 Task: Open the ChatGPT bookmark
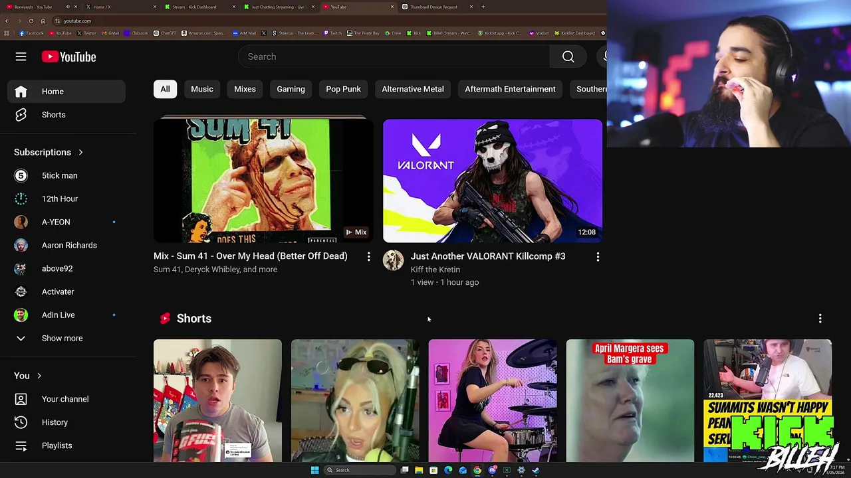pos(165,33)
